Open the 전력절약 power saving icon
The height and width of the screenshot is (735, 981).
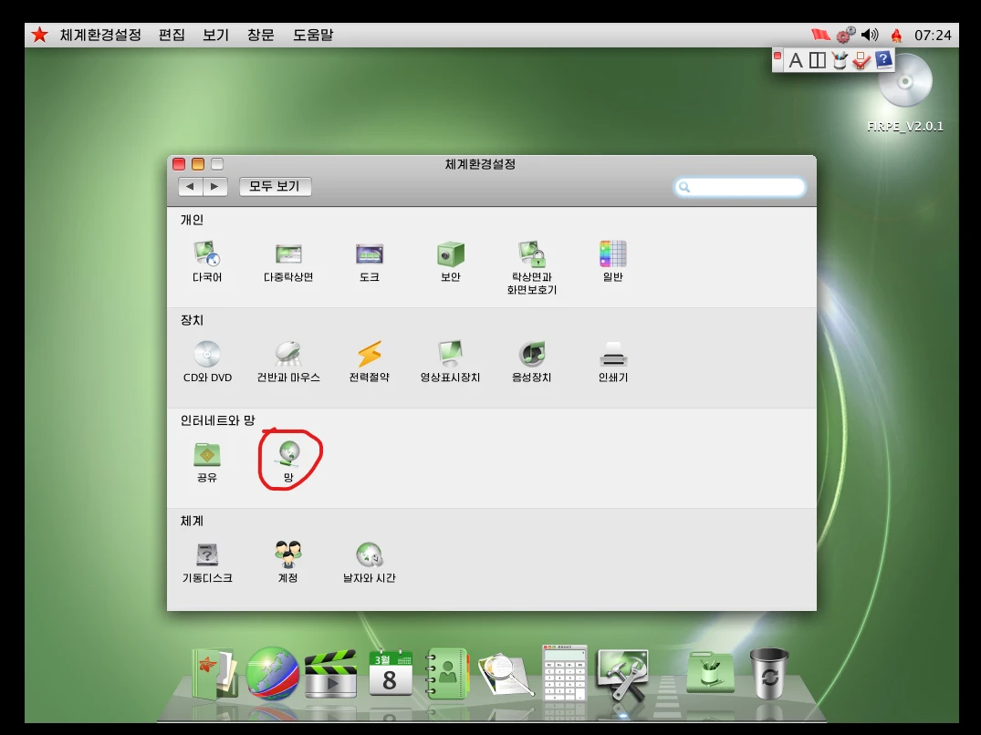pos(369,355)
